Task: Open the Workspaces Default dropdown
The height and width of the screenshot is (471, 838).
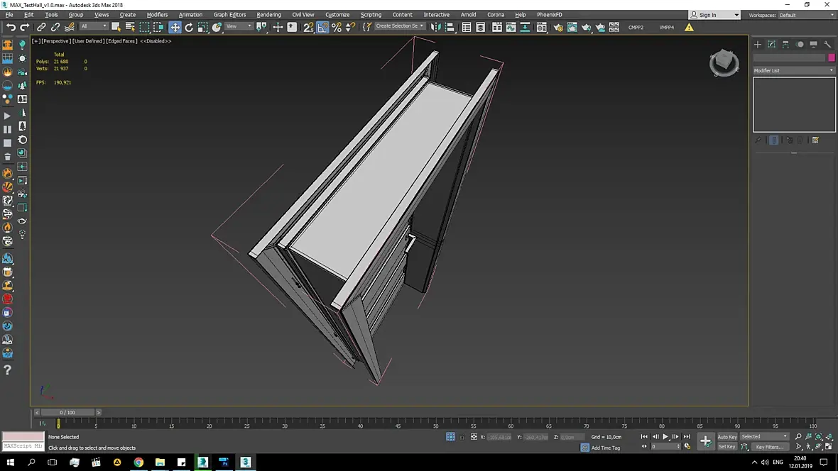Action: 806,15
